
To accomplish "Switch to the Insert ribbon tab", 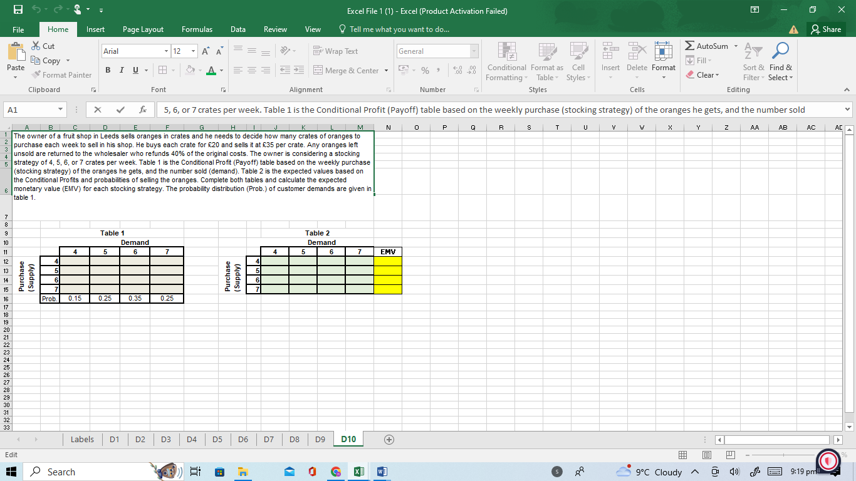I will [x=95, y=29].
